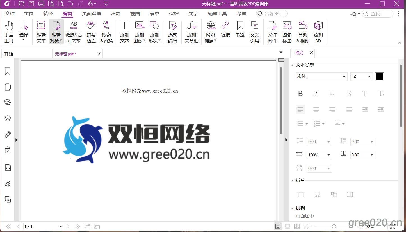
Task: Open the Digital Signatures side panel
Action: (x=8, y=184)
